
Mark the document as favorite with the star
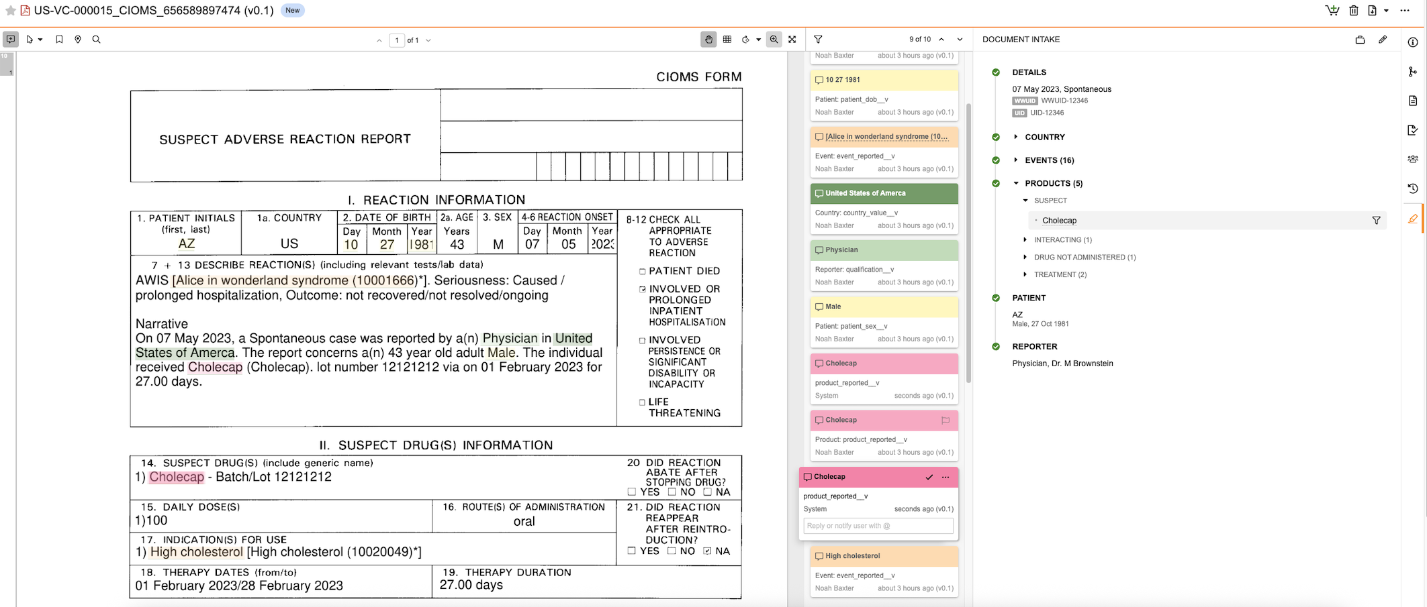[x=11, y=10]
